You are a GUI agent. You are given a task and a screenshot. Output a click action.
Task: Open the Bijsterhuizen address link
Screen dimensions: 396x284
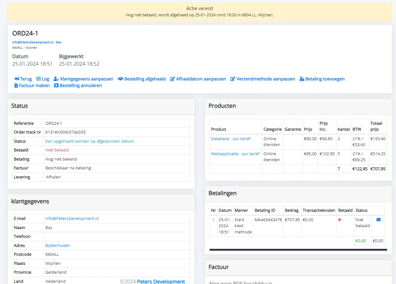click(x=58, y=245)
